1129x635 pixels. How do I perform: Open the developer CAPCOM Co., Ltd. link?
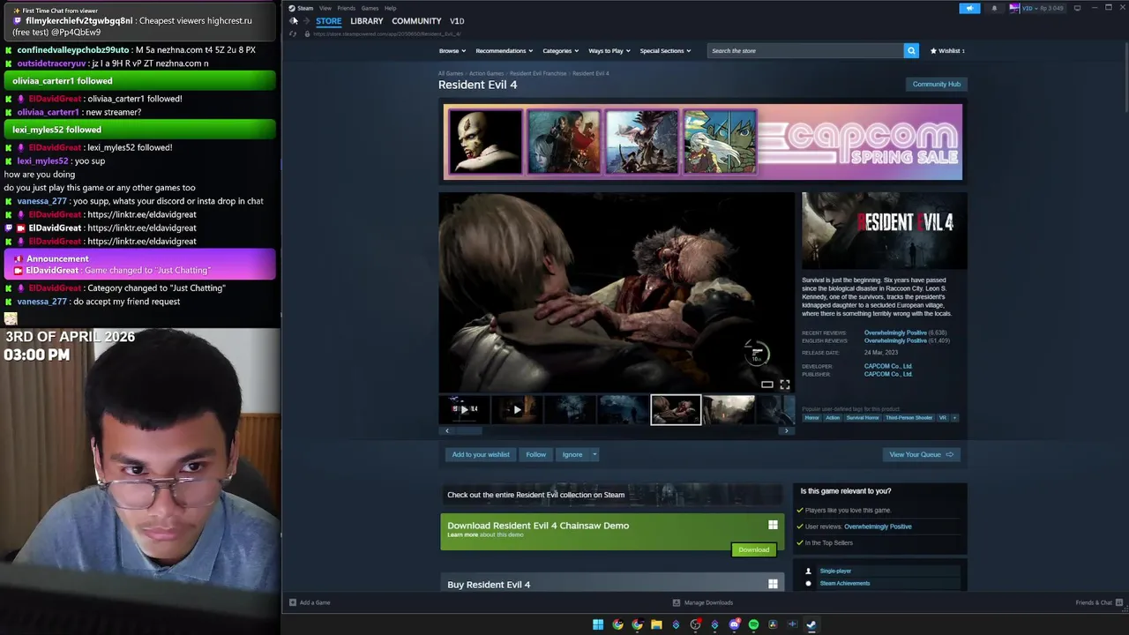[x=888, y=366]
